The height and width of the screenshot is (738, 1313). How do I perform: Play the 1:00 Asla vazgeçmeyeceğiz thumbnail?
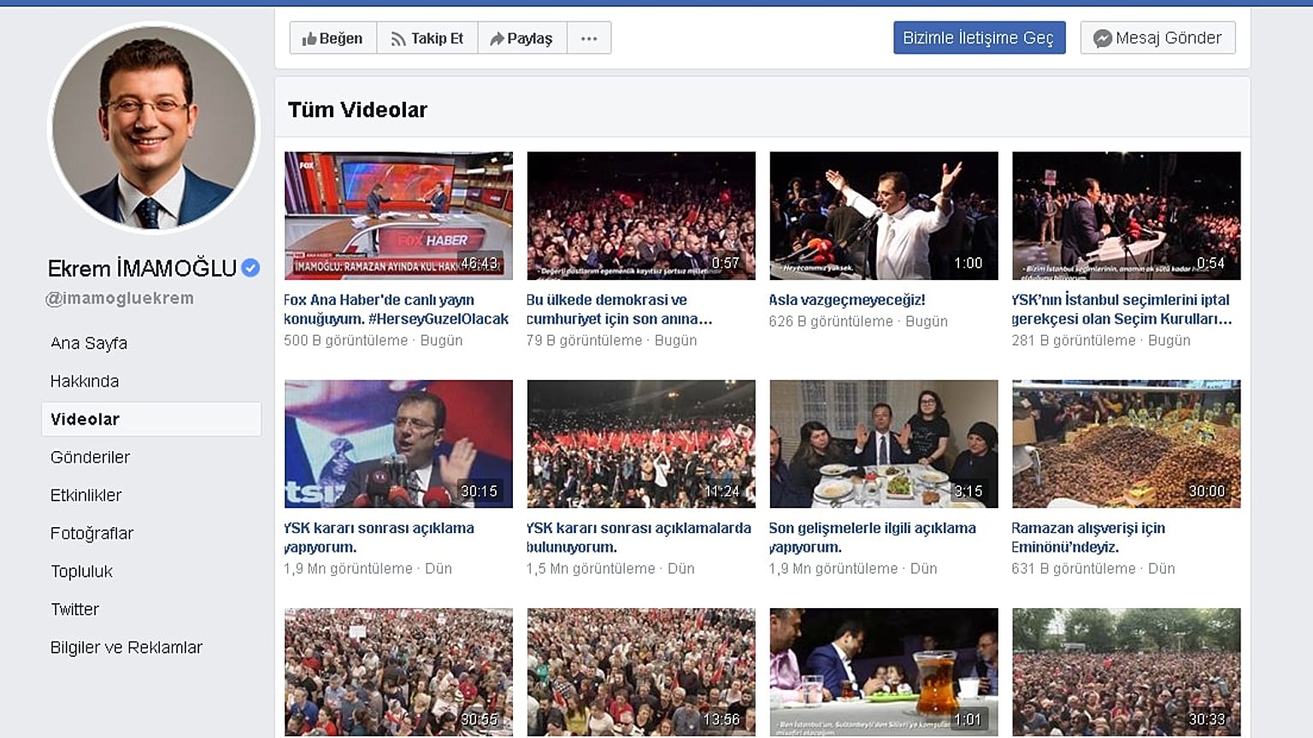(884, 216)
